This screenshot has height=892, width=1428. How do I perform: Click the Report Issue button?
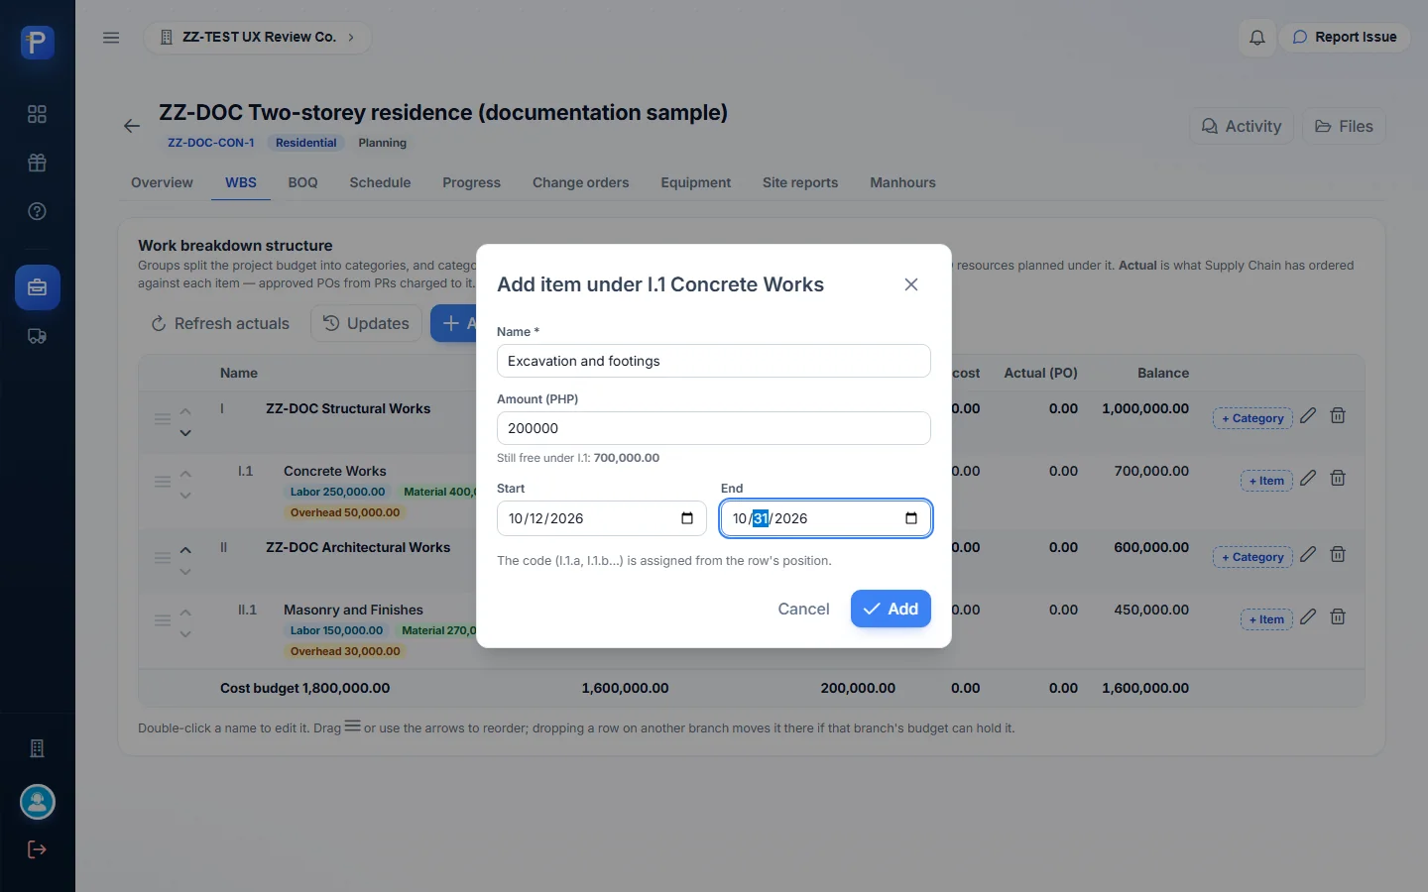point(1345,38)
